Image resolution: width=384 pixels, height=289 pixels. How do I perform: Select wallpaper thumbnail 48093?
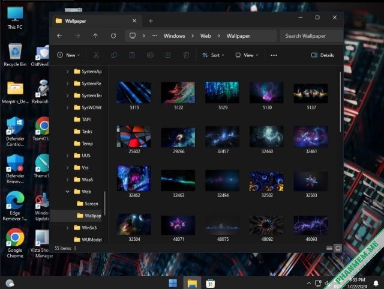[311, 228]
